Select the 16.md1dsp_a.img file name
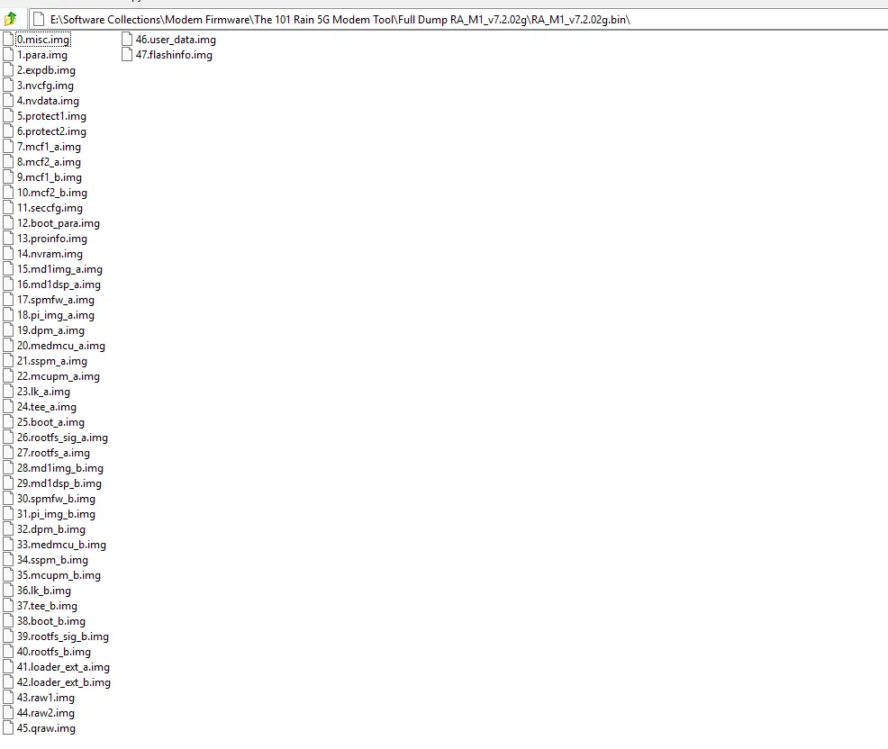The width and height of the screenshot is (888, 749). (x=59, y=284)
